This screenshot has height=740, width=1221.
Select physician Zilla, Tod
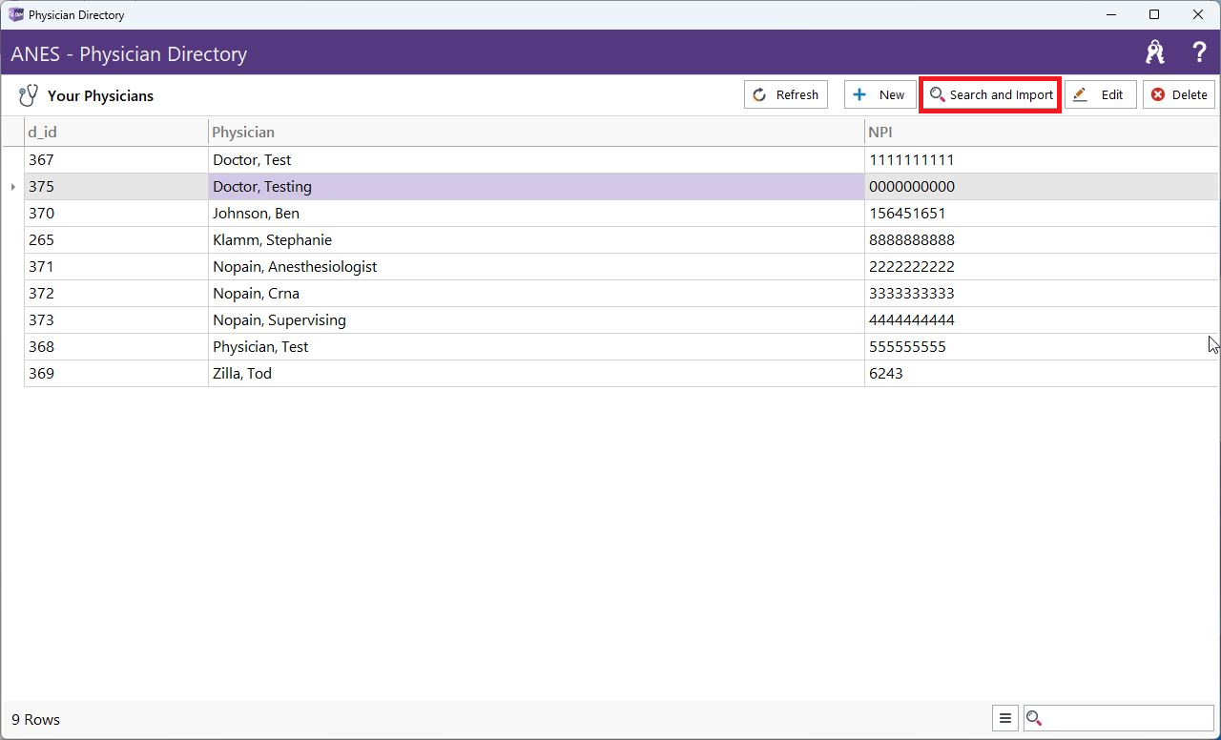coord(536,373)
